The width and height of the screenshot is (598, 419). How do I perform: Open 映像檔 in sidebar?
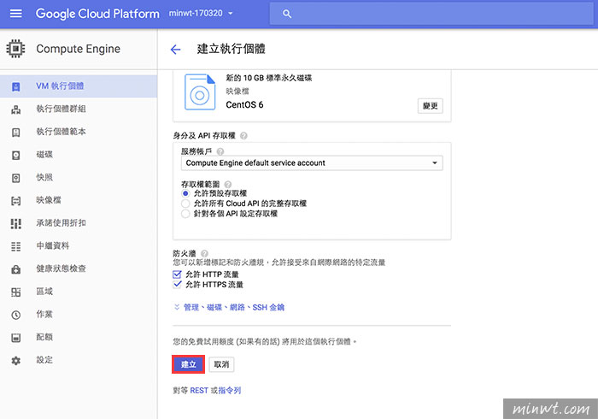[79, 200]
